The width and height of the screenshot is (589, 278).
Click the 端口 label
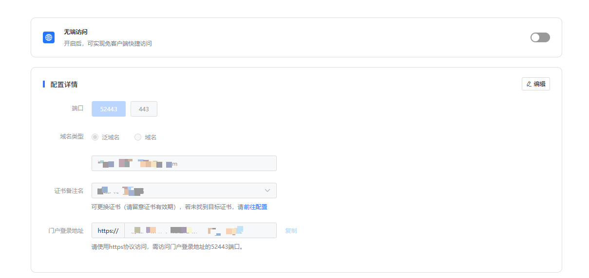(x=77, y=108)
